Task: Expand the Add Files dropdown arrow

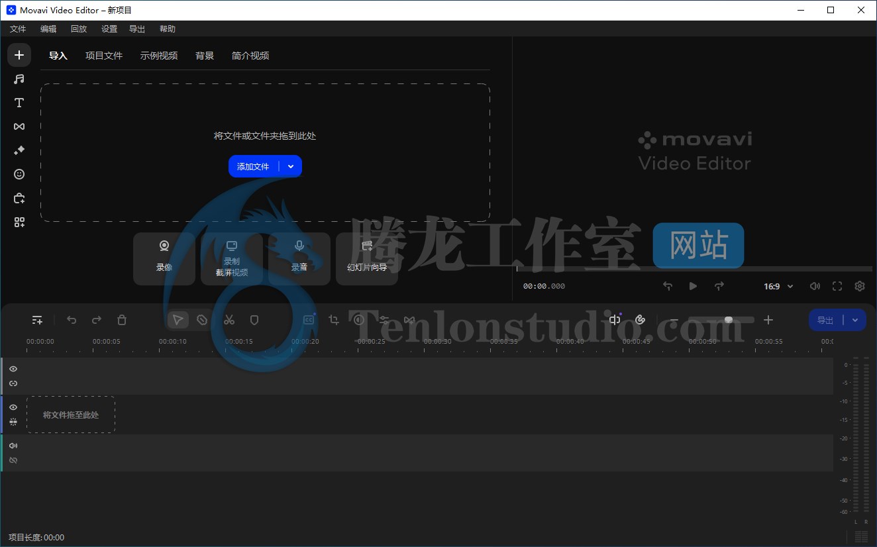Action: [x=291, y=166]
